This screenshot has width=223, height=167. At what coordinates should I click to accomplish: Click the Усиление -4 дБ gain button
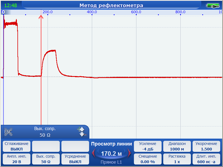(147, 146)
